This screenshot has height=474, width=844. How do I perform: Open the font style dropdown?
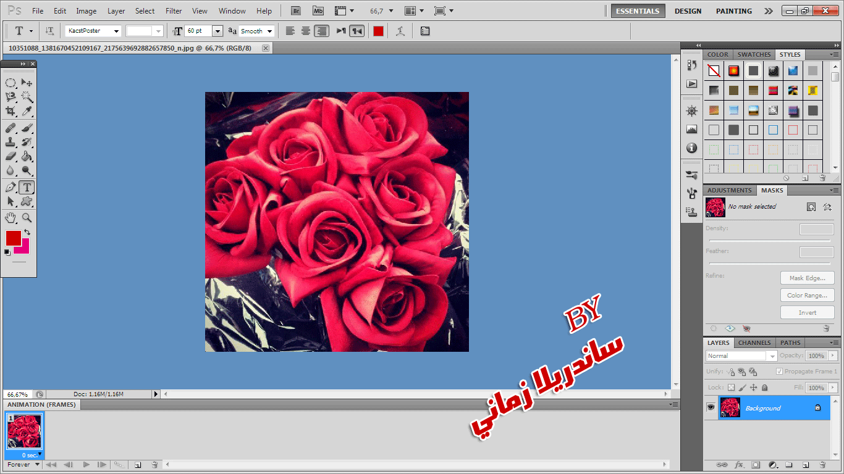[x=159, y=31]
